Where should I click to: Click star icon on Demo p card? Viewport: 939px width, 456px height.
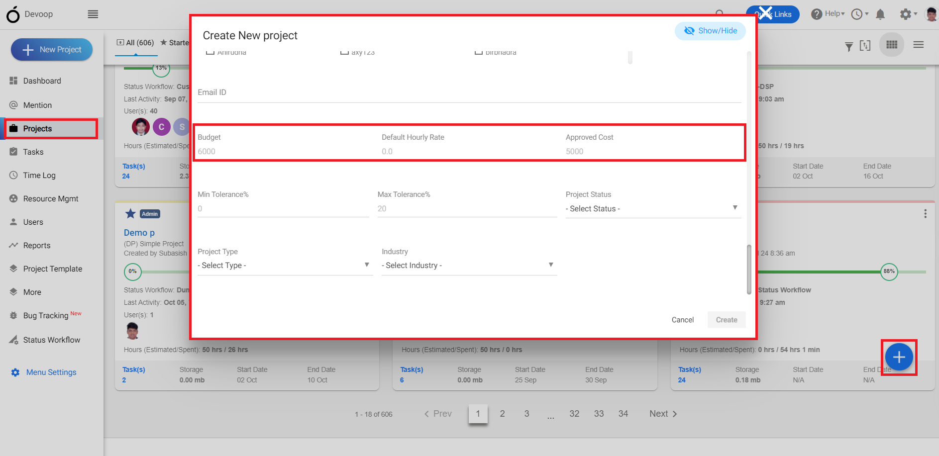[130, 214]
